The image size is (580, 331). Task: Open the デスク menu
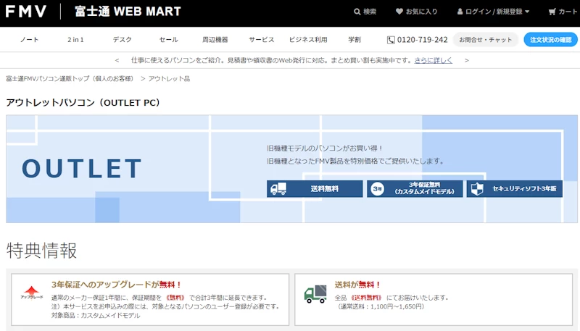[122, 40]
